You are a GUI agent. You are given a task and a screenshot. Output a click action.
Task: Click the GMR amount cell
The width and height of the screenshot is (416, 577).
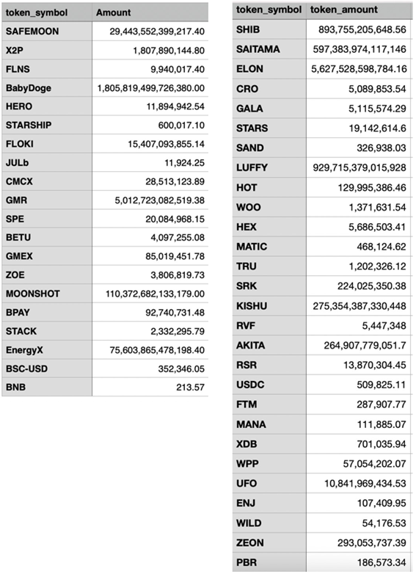150,200
